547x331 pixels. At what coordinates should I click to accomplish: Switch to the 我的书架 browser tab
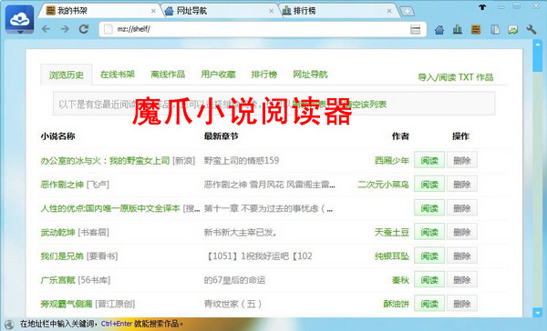pos(101,11)
